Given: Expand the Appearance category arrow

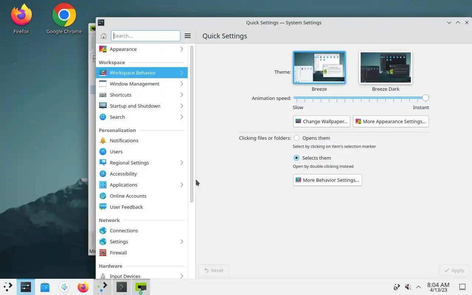Looking at the screenshot, I should [182, 49].
